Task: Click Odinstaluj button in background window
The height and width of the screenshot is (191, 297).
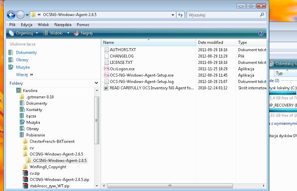Action: tap(283, 64)
